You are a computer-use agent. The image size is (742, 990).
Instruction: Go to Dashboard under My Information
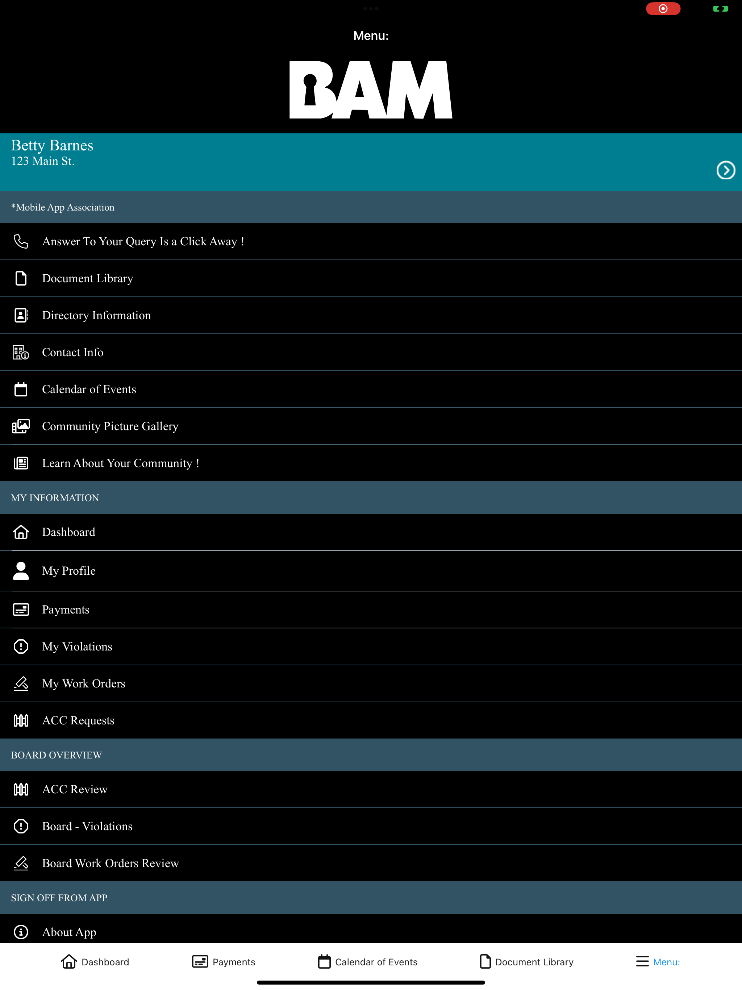coord(371,532)
